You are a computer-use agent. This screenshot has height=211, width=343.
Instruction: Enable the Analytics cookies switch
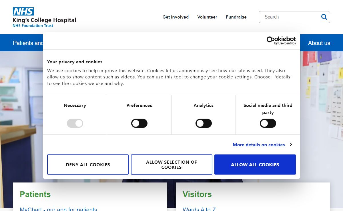204,123
